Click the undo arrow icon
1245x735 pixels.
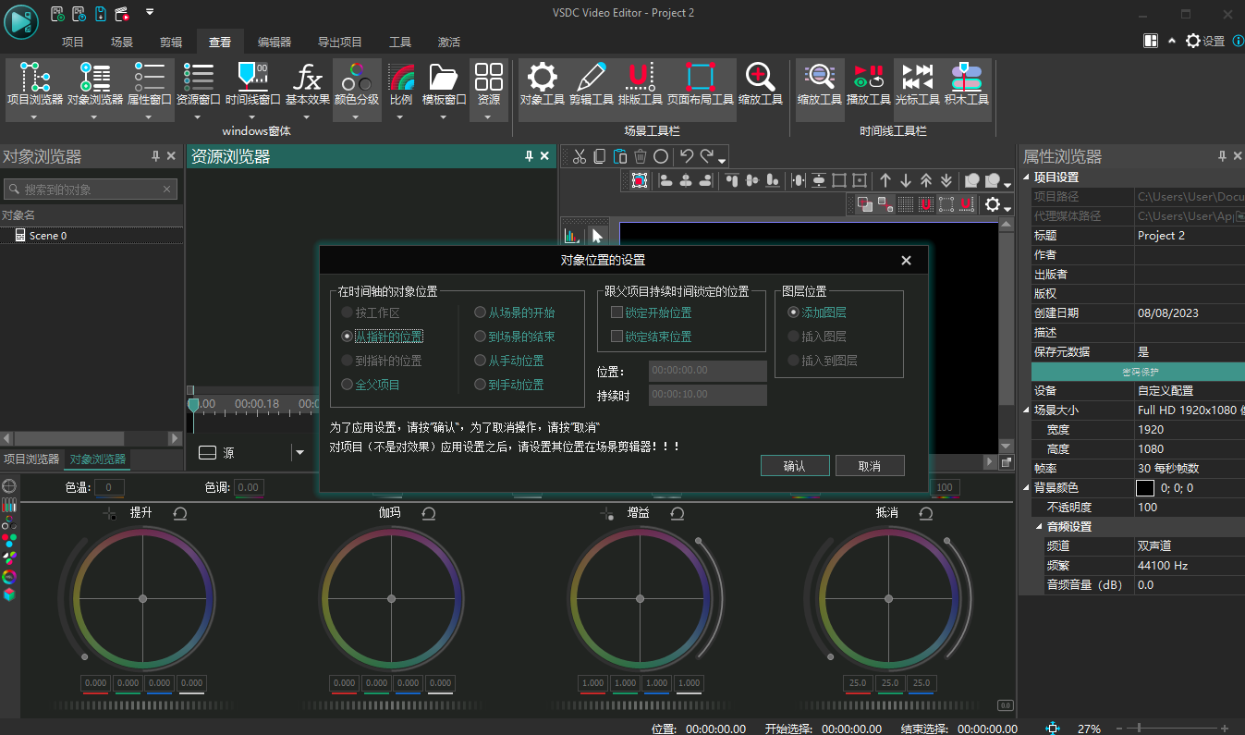pos(686,156)
